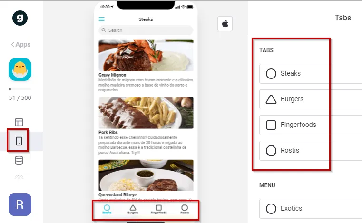The image size is (362, 223).
Task: Open the Settings gear sidebar icon
Action: coord(19,177)
